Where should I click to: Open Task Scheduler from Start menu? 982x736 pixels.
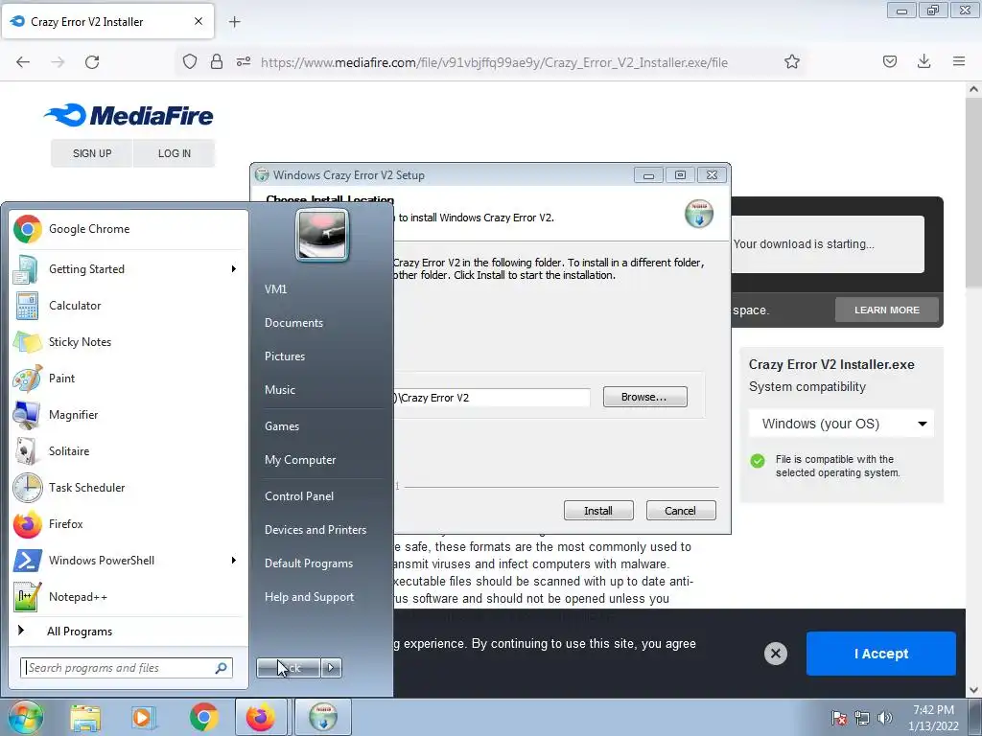pyautogui.click(x=129, y=488)
